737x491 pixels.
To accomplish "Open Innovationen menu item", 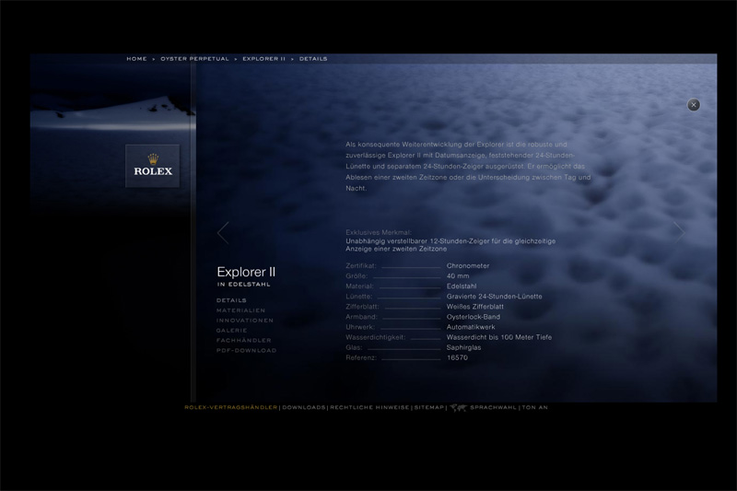I will [244, 320].
